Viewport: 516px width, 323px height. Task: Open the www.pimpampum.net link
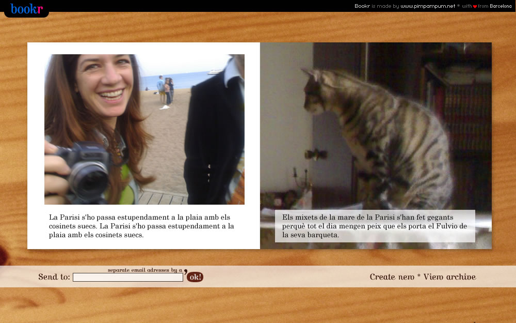pyautogui.click(x=428, y=6)
